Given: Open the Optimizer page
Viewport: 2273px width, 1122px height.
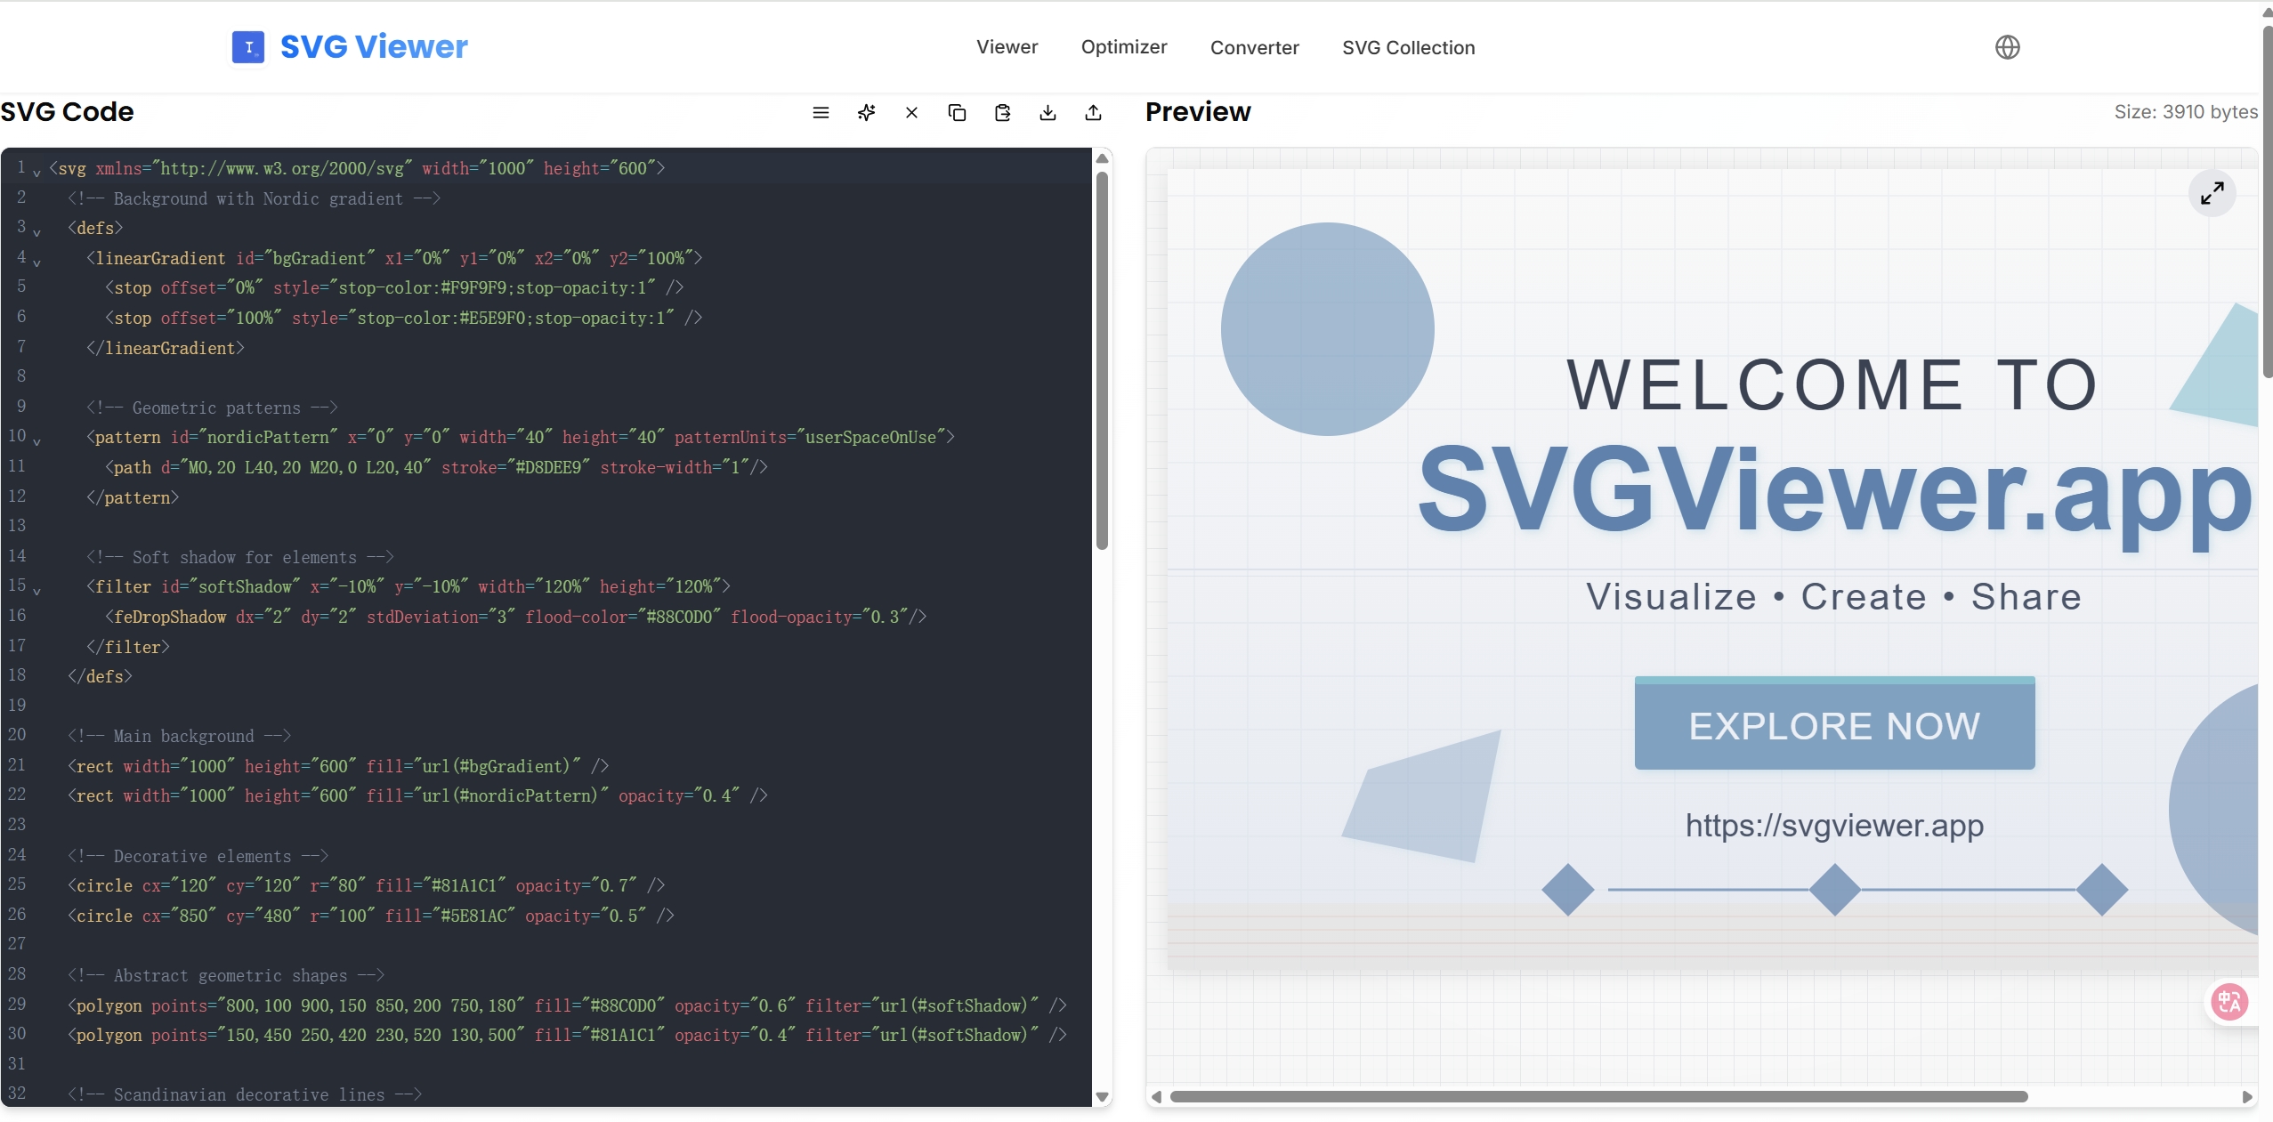Looking at the screenshot, I should point(1123,47).
